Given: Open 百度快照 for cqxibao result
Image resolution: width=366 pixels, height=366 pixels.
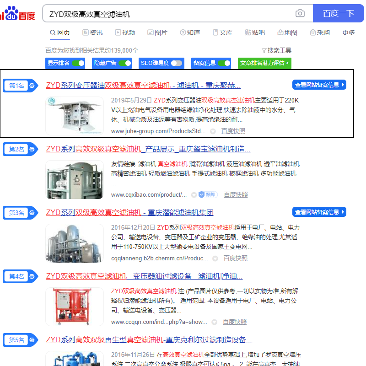Looking at the screenshot, I should tap(236, 195).
